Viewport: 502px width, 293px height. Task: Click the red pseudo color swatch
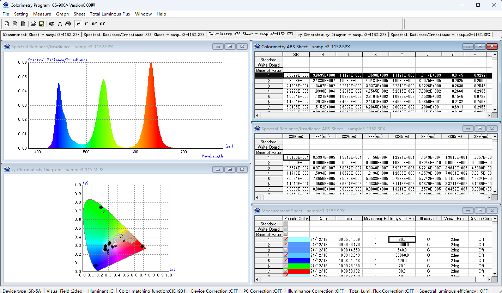click(x=298, y=271)
